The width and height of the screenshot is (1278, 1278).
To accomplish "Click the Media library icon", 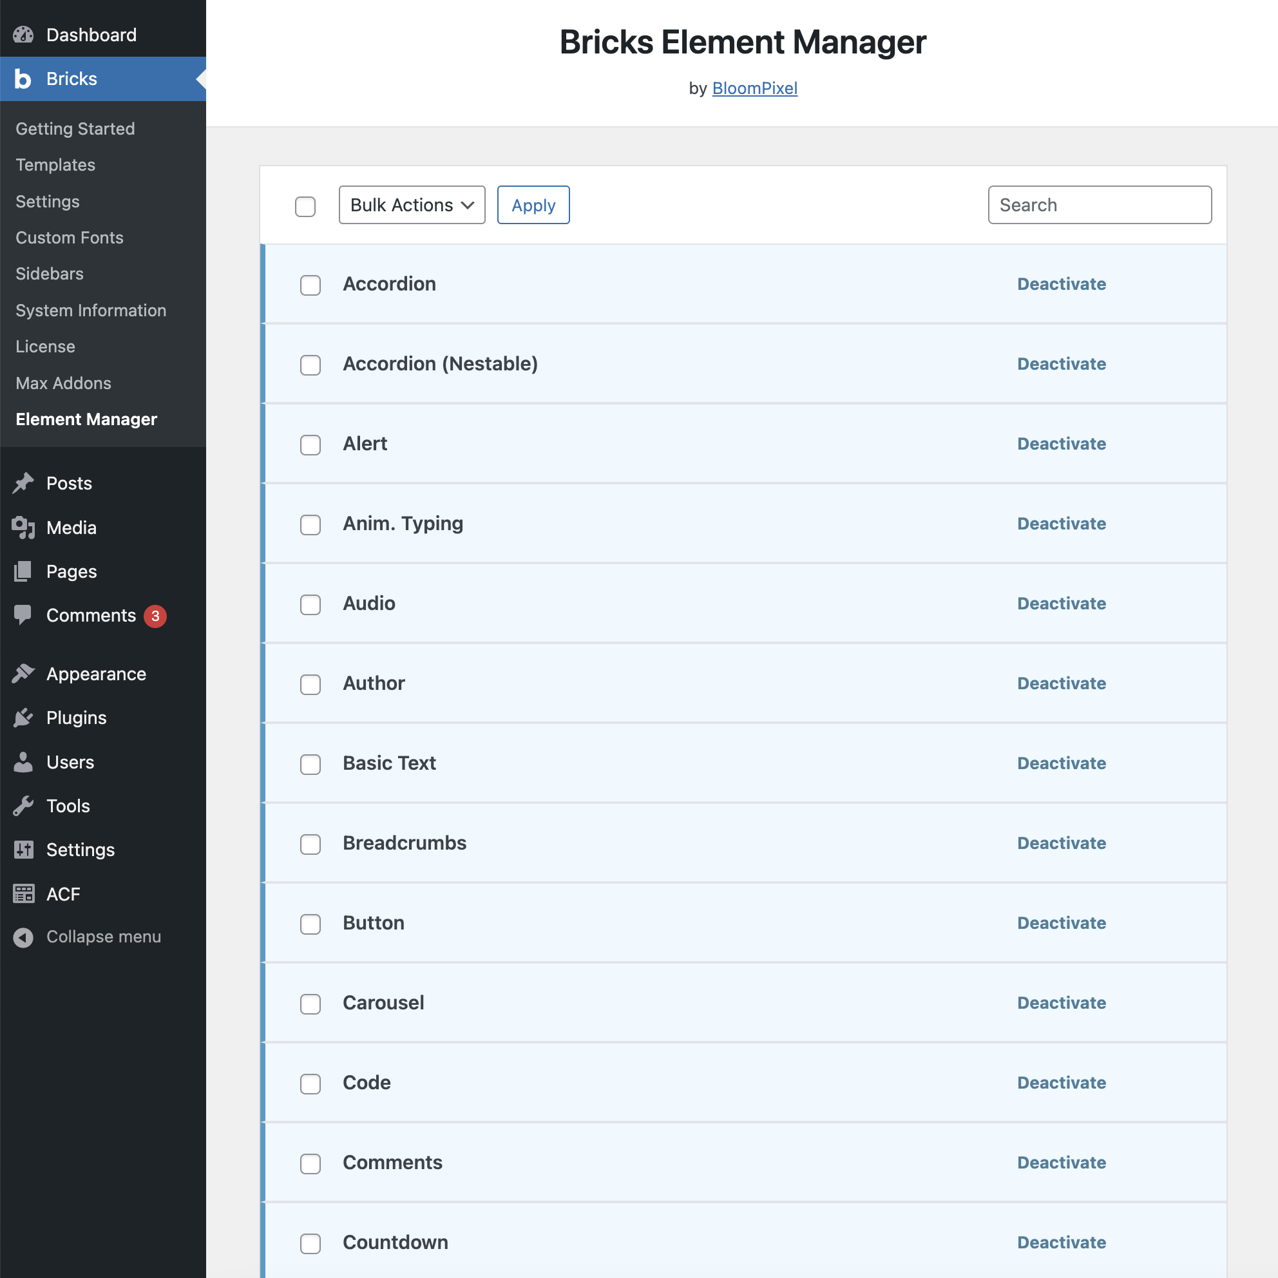I will coord(23,527).
